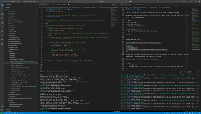The height and width of the screenshot is (114, 201).
Task: Expand the kursrepo-inlamning folder
Action: point(21,20)
